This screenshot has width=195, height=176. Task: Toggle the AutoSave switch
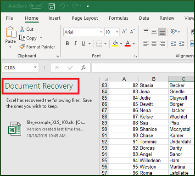tap(36, 6)
